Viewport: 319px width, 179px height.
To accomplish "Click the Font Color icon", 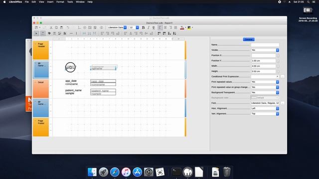I will [x=182, y=28].
